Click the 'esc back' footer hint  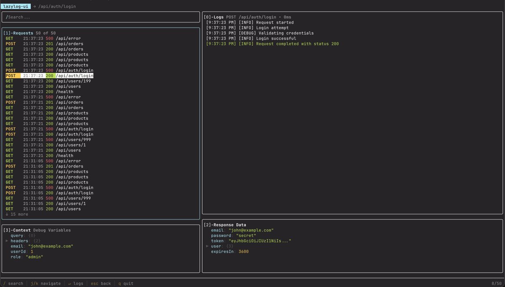coord(101,283)
